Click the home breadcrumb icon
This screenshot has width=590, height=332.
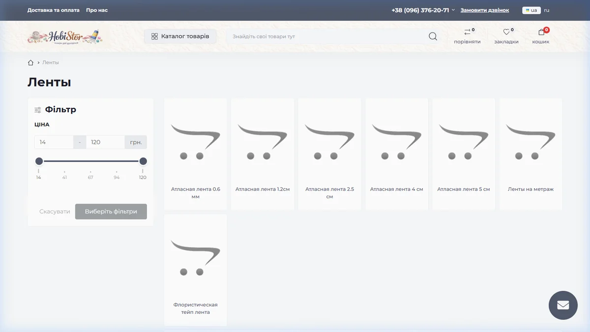point(30,62)
